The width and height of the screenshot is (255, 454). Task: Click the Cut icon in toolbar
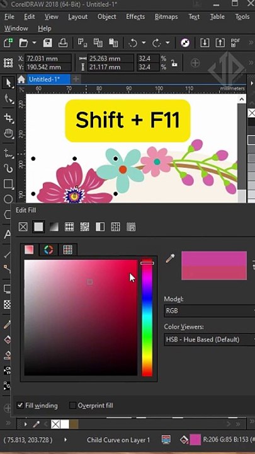(x=82, y=43)
